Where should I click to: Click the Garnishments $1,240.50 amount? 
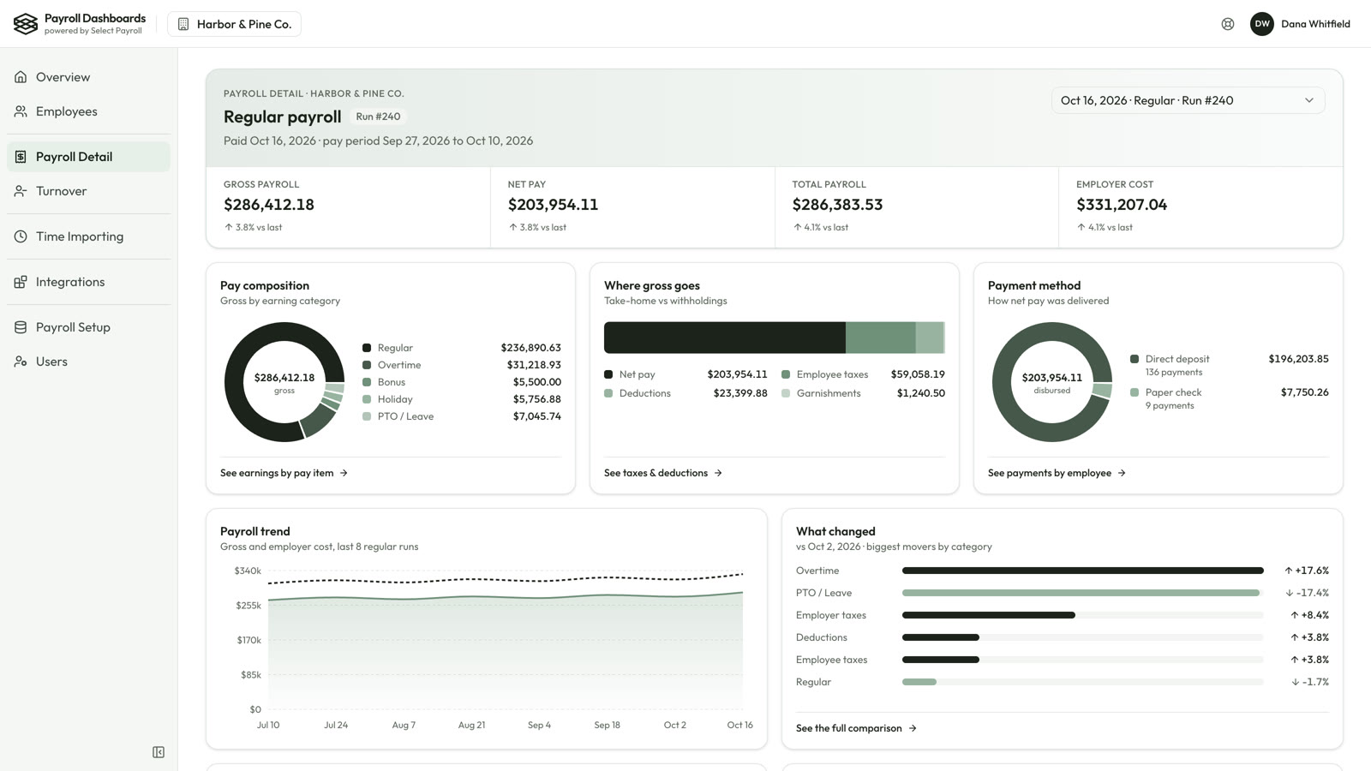click(921, 393)
